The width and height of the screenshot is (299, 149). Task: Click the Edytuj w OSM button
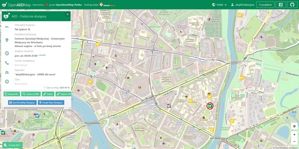63,94
